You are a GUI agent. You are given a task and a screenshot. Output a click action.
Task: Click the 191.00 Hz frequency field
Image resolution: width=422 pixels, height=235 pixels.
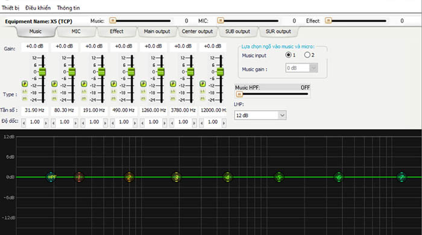coord(94,110)
